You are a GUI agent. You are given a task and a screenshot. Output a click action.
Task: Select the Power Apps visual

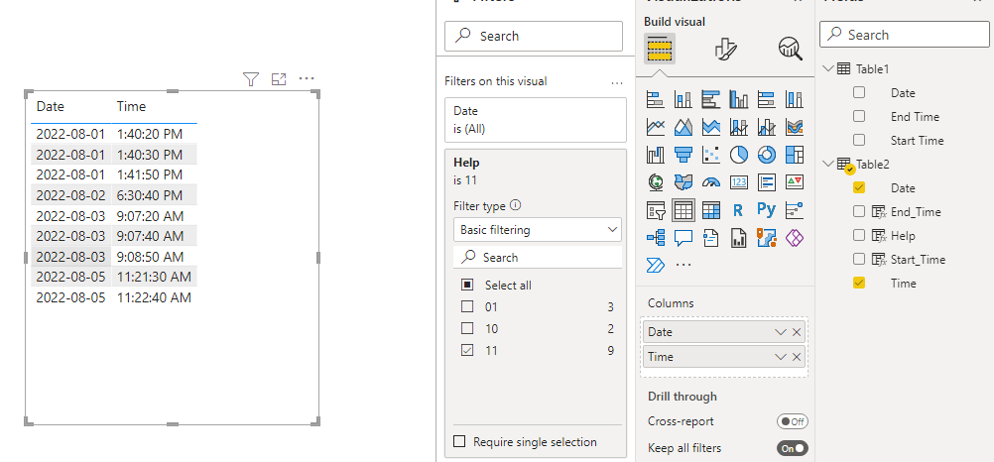(795, 238)
